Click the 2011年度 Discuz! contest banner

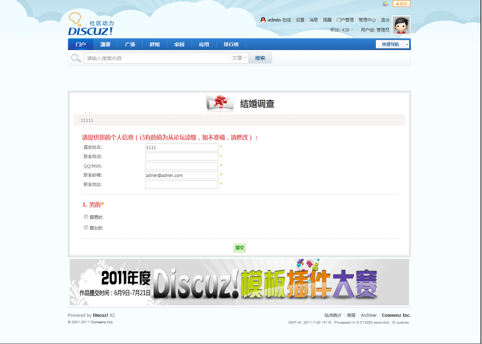[239, 282]
